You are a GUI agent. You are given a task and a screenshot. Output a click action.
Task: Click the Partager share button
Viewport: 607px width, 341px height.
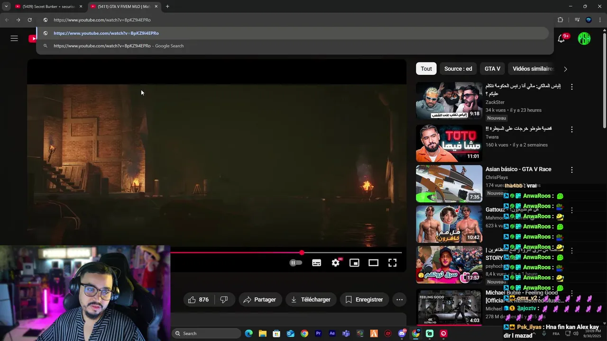tap(260, 300)
